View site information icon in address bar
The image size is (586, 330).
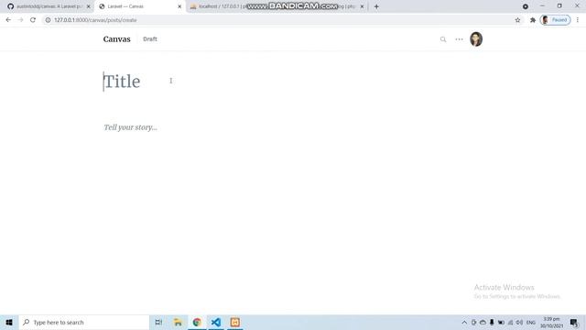(48, 20)
